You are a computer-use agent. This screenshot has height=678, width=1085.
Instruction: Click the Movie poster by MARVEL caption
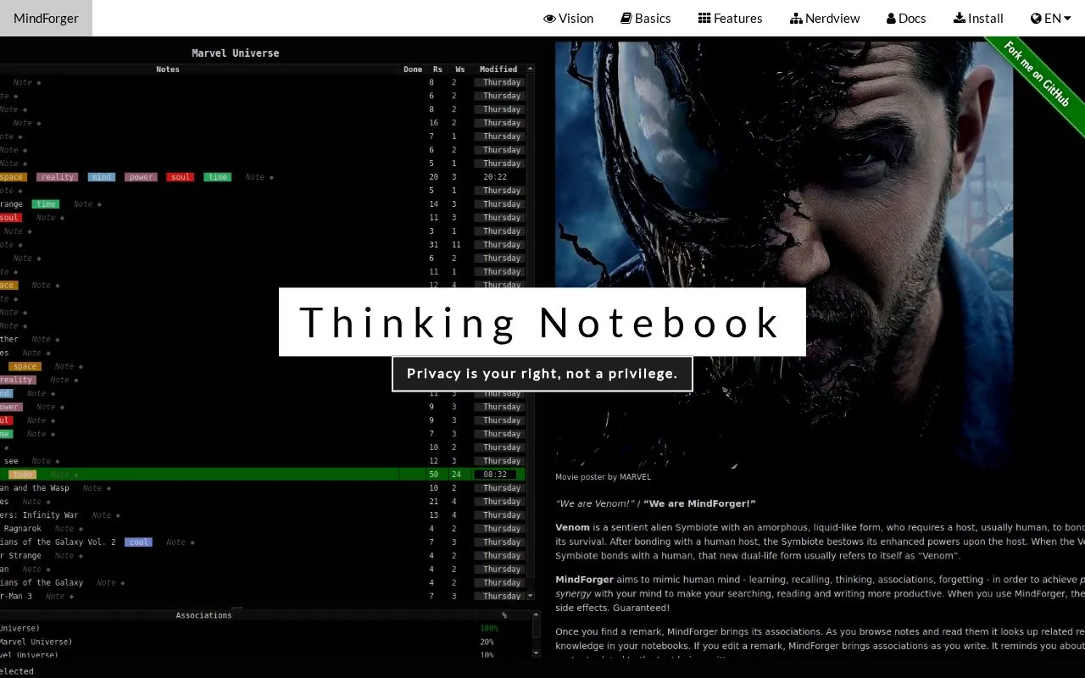[x=604, y=477]
